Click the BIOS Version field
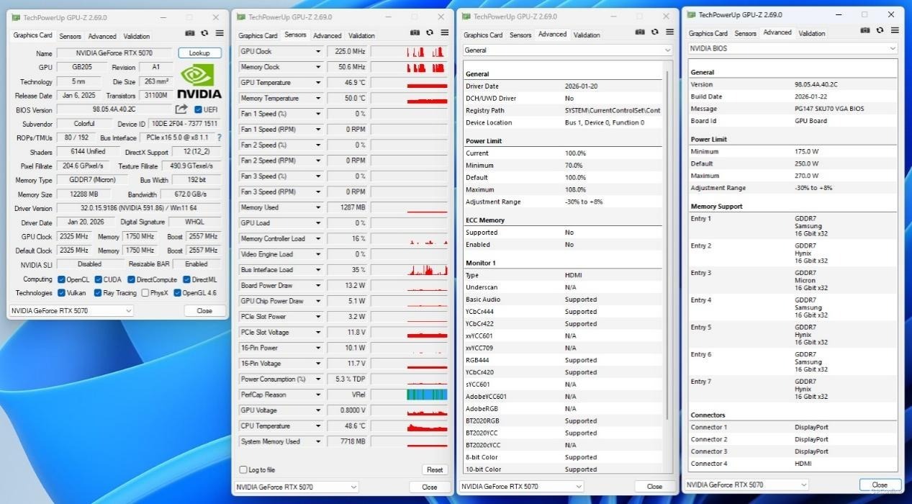The image size is (912, 504). pos(114,110)
